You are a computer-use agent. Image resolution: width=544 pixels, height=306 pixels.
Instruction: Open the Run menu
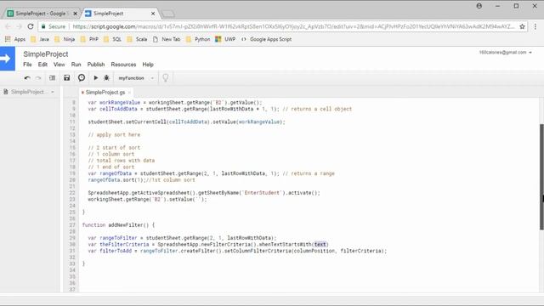tap(76, 65)
